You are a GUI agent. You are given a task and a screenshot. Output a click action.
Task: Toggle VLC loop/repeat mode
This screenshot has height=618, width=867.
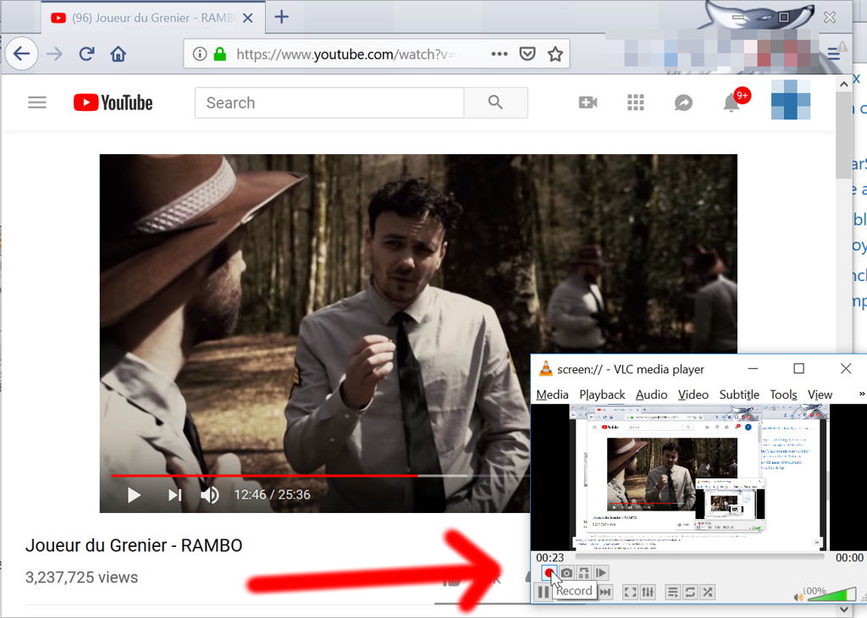click(690, 593)
